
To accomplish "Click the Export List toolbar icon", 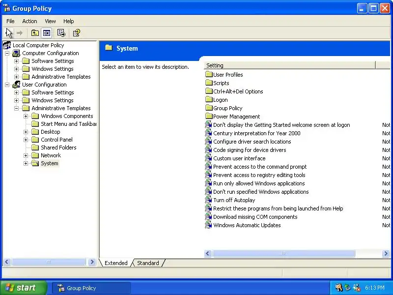I will 61,33.
